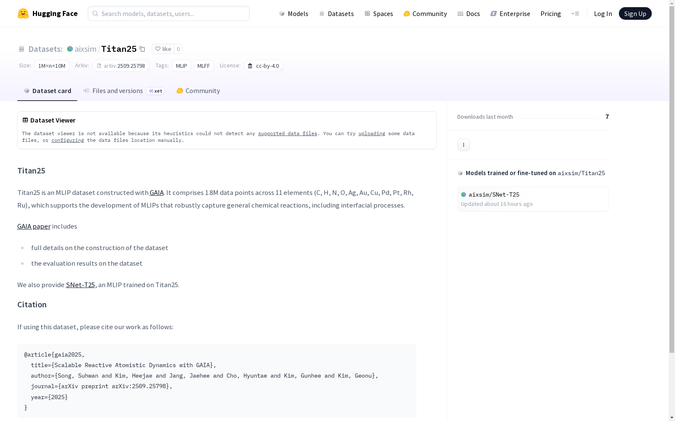Click the Titan25 section heading
Viewport: 675px width, 421px height.
point(31,171)
